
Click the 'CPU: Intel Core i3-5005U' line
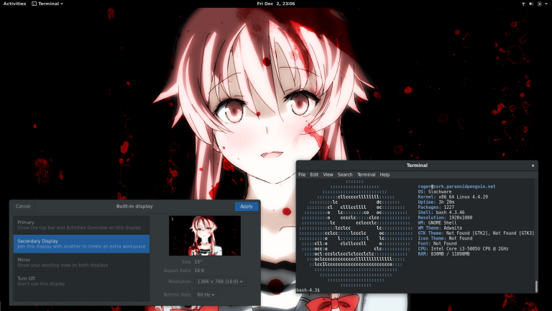click(x=464, y=249)
